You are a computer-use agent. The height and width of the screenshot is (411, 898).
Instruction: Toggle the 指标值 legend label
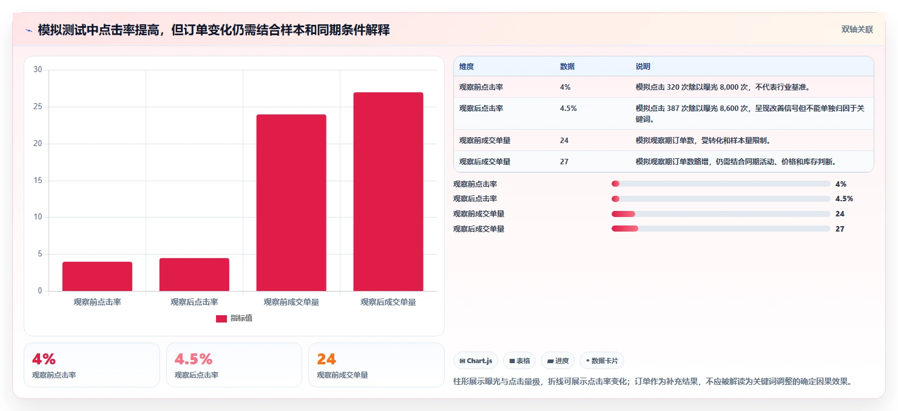(x=241, y=318)
